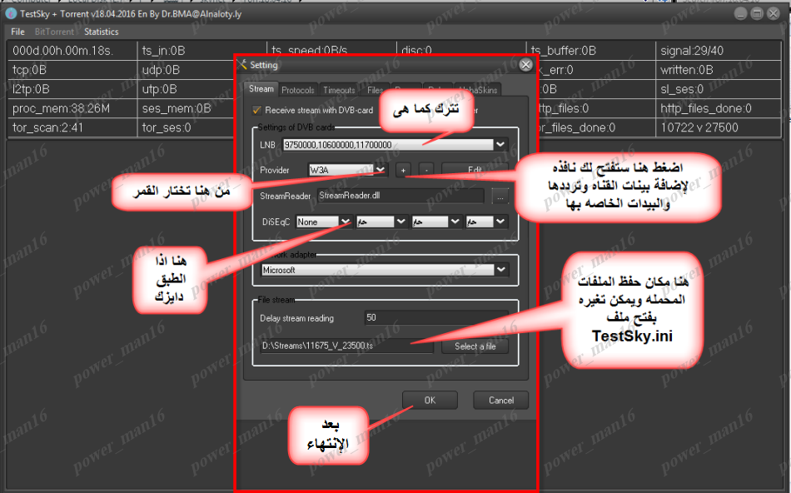Open the File menu
The height and width of the screenshot is (493, 791).
click(17, 32)
